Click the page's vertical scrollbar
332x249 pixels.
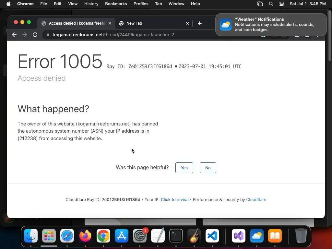tap(330, 35)
